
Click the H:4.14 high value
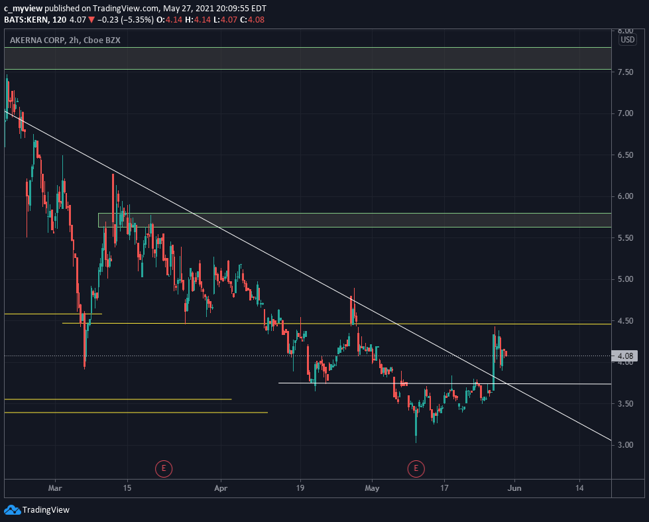click(x=198, y=19)
